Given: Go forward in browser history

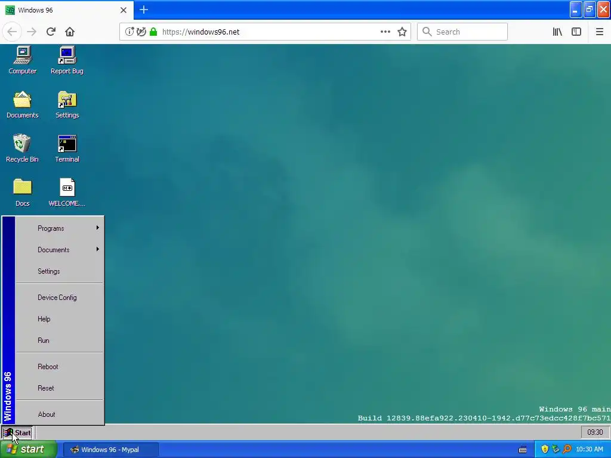Looking at the screenshot, I should (x=32, y=32).
